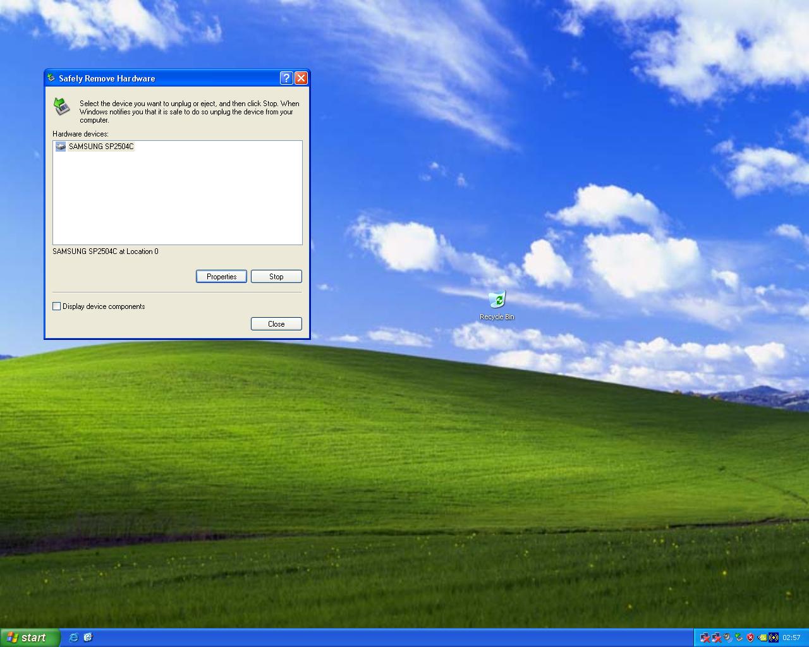Click the 'SAMSUNG SP2504C at Location 0' text

pos(106,251)
